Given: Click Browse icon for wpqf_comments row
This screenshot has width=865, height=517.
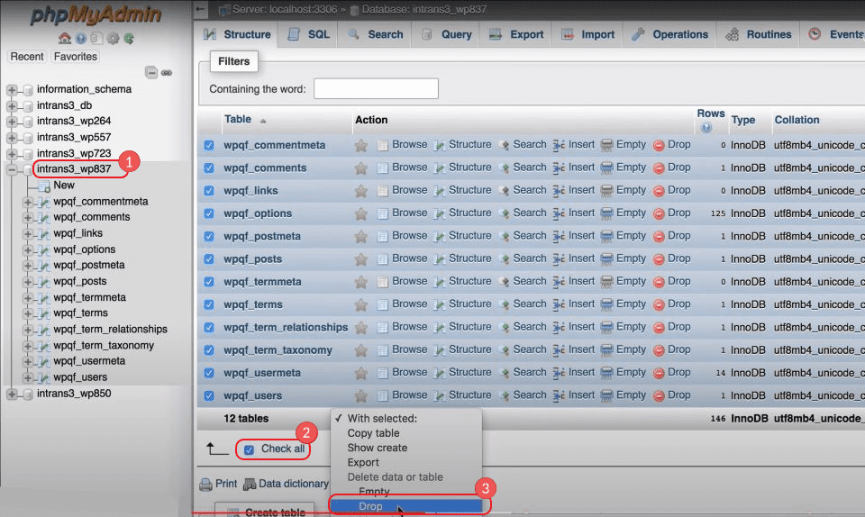Looking at the screenshot, I should click(x=383, y=168).
